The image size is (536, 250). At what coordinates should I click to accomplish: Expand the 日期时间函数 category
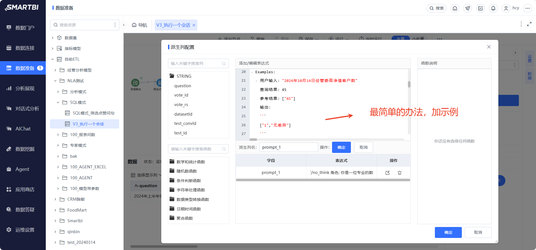coord(185,209)
